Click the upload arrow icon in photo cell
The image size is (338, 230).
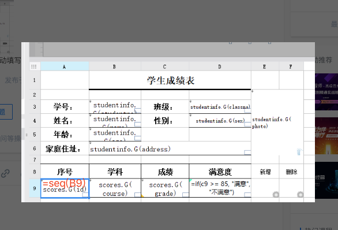point(299,151)
